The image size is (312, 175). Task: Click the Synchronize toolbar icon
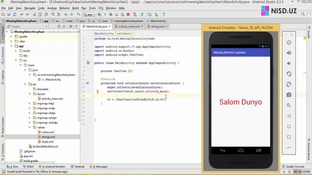point(15,15)
